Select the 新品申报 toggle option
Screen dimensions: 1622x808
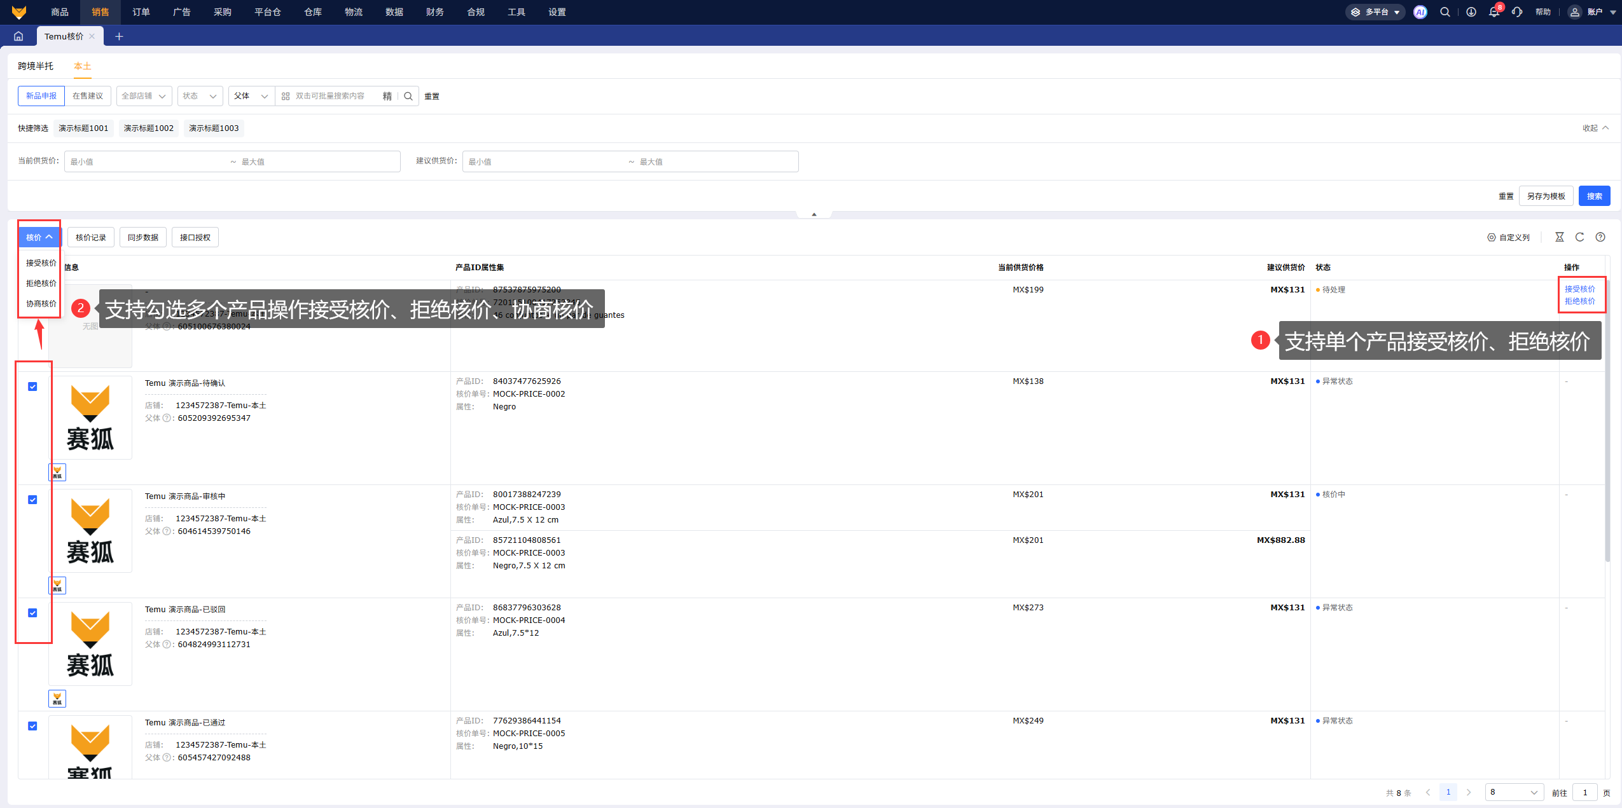pos(41,96)
